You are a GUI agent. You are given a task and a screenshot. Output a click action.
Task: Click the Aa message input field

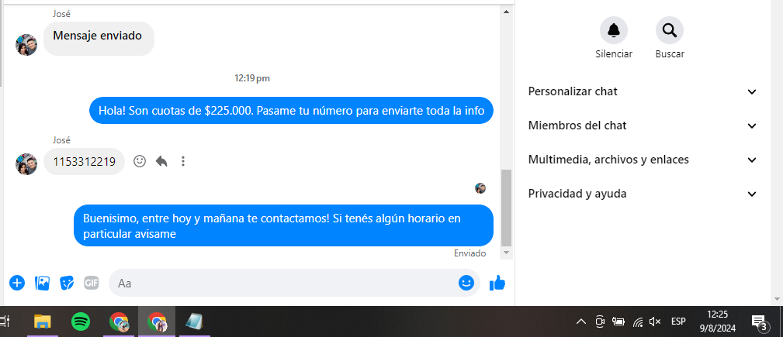(285, 284)
